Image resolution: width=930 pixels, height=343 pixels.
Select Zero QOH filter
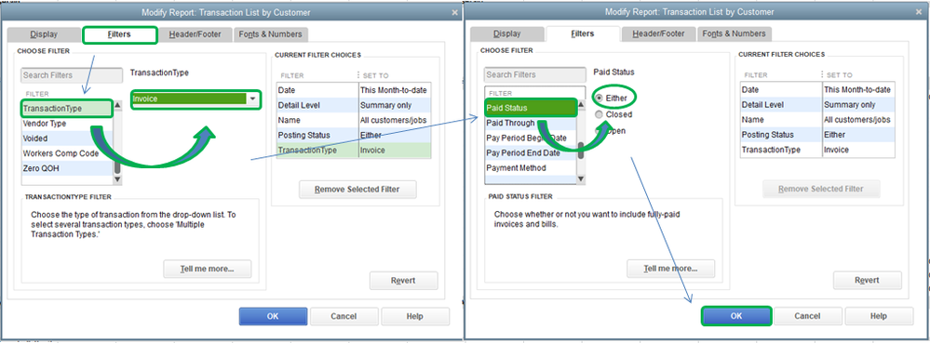66,169
